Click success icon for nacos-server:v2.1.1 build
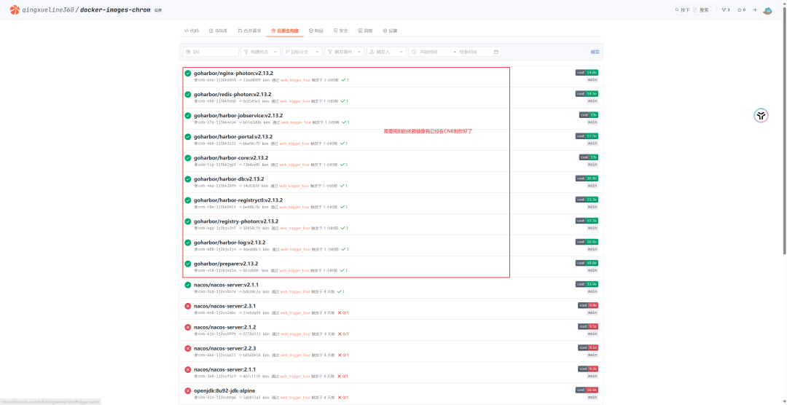This screenshot has width=787, height=405. 188,285
